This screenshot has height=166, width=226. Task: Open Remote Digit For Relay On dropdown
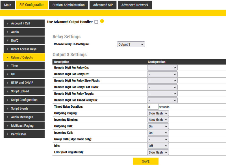(162, 68)
